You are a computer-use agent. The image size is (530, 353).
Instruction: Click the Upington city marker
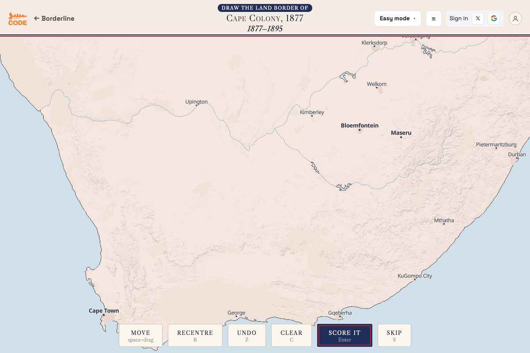[197, 105]
